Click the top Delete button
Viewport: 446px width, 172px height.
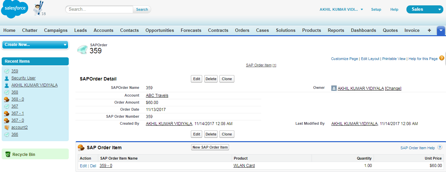[211, 79]
